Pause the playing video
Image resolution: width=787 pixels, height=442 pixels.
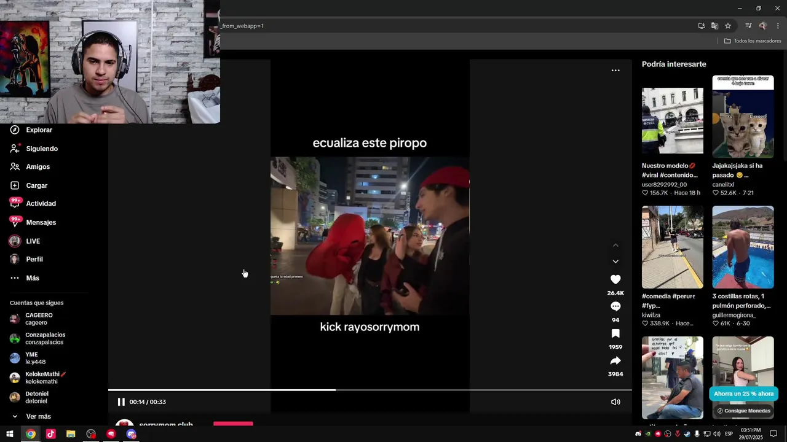[x=121, y=401]
